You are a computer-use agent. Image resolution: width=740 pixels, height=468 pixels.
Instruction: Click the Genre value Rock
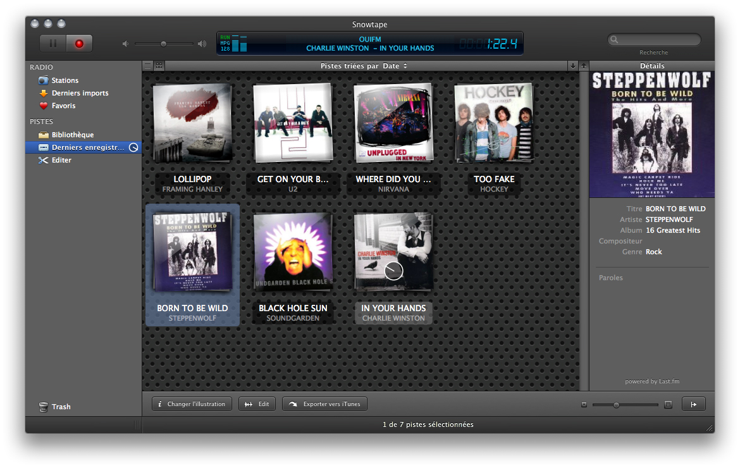[653, 252]
